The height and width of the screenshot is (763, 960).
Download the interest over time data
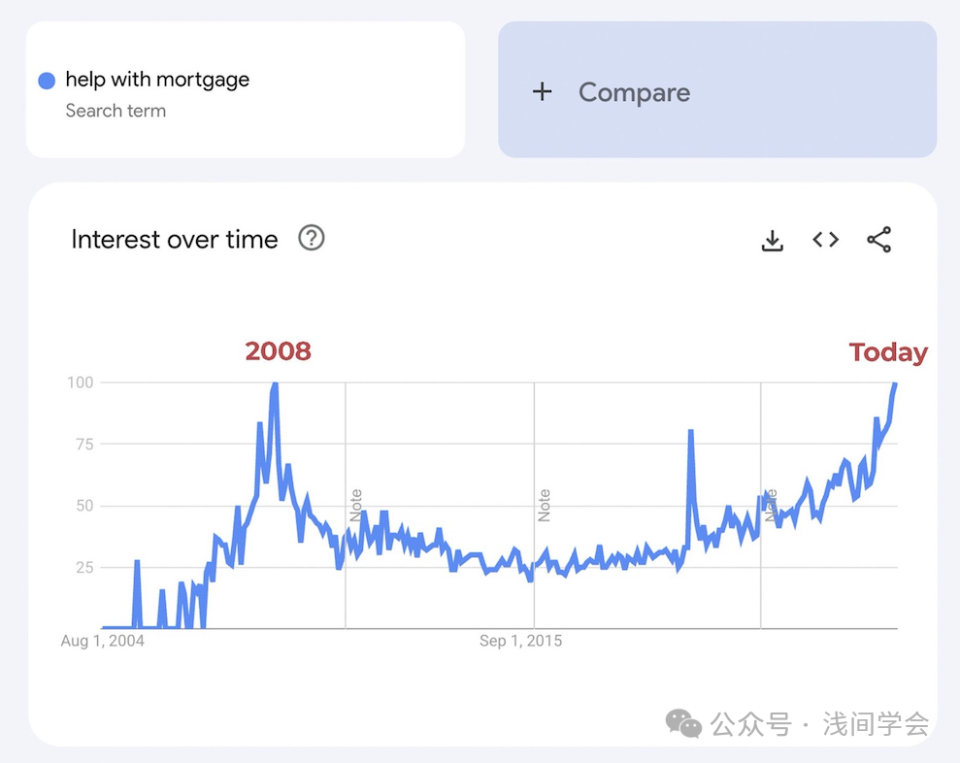point(772,240)
